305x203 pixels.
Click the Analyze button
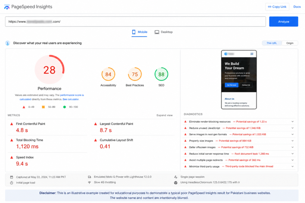coord(284,21)
